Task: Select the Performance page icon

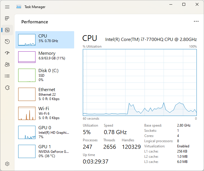Action: (x=7, y=30)
